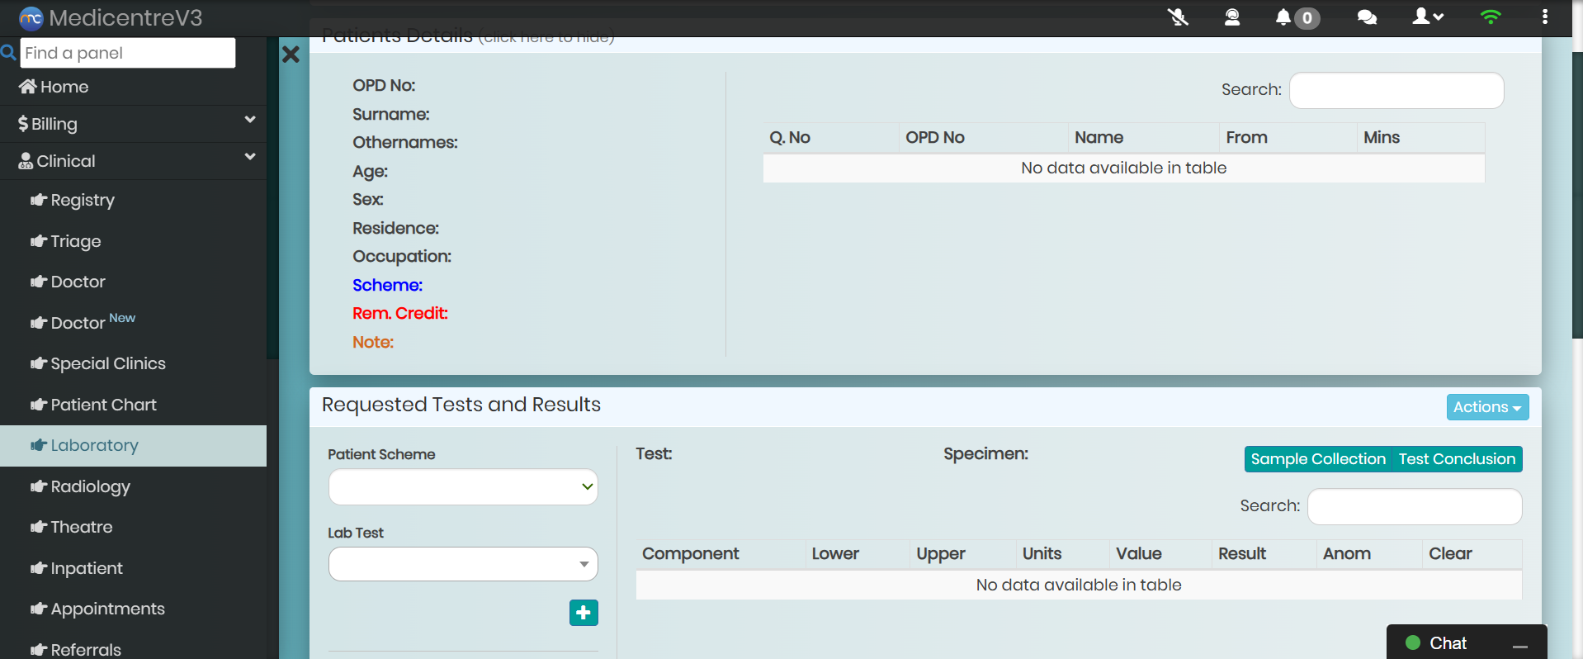Open the Triage panel from sidebar
This screenshot has width=1583, height=659.
coord(76,241)
